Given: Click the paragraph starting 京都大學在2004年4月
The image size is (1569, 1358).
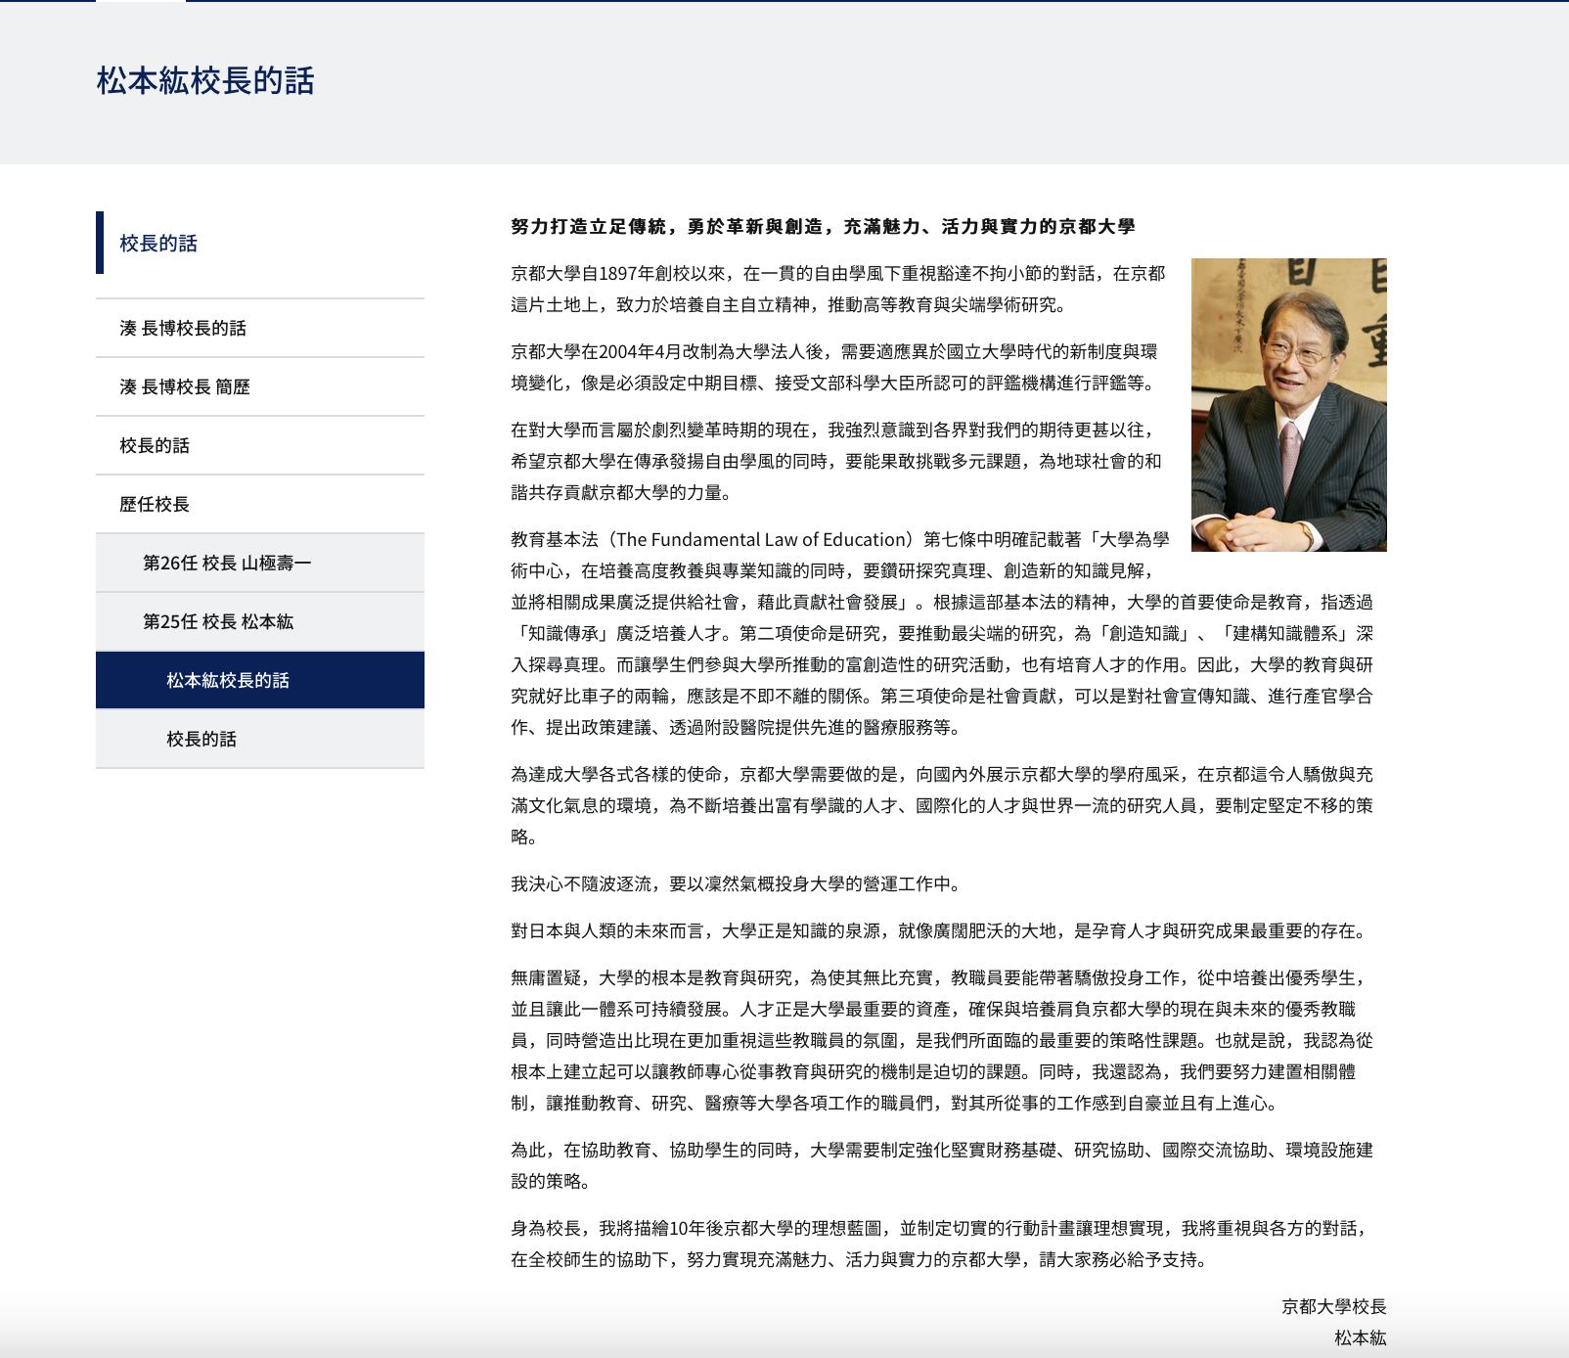Looking at the screenshot, I should (x=833, y=368).
